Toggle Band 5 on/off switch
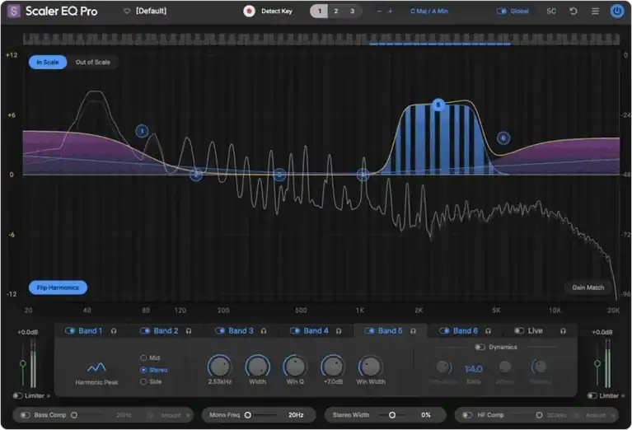The height and width of the screenshot is (430, 632). (369, 331)
